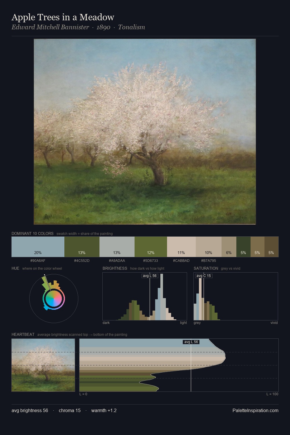The image size is (290, 435).
Task: Select the #A9ADAA grey swatch at 13%
Action: (x=117, y=247)
